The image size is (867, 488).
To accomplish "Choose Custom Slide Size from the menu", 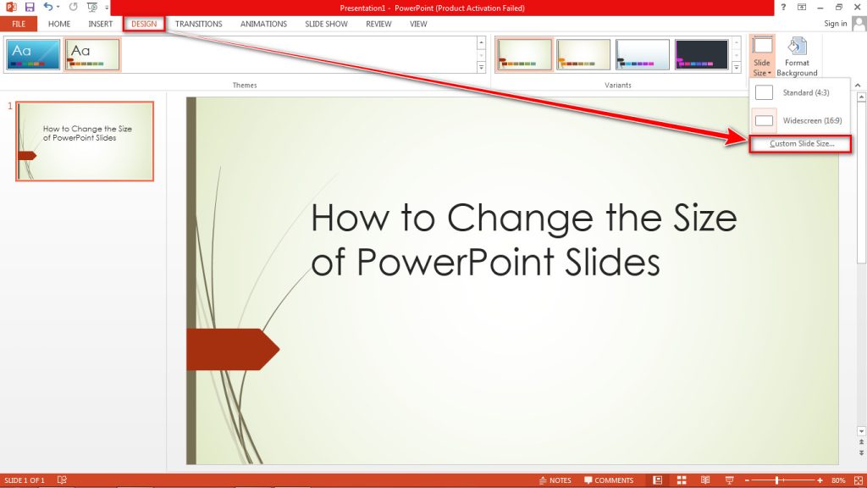I will click(x=801, y=144).
